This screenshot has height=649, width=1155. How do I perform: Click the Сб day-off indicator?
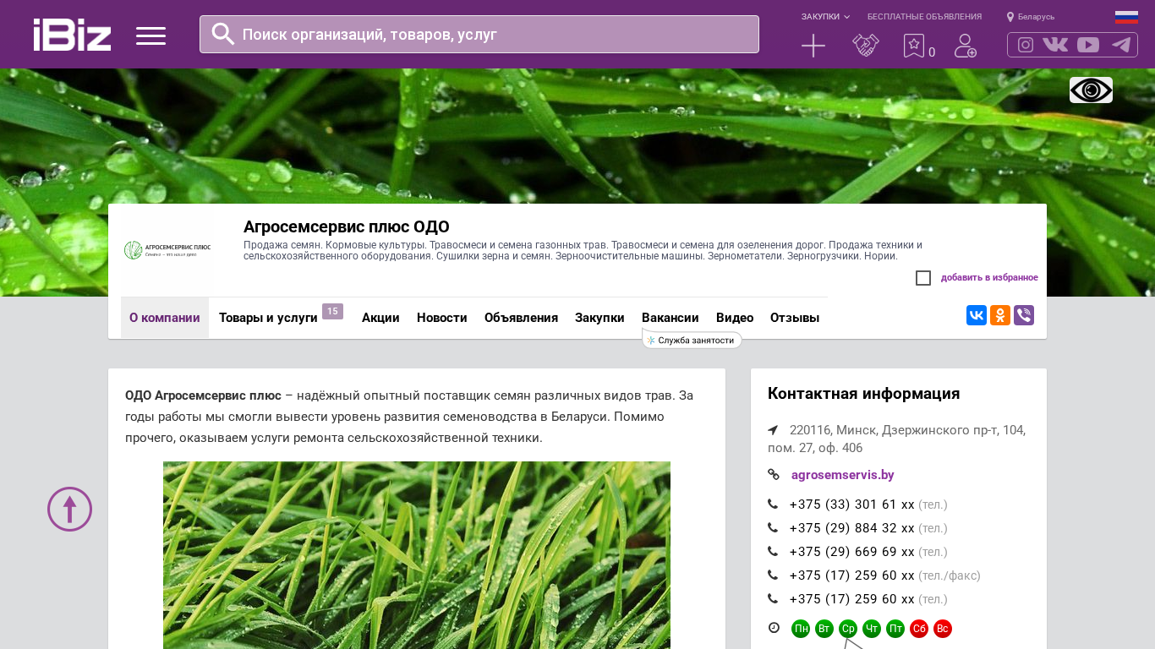(919, 629)
